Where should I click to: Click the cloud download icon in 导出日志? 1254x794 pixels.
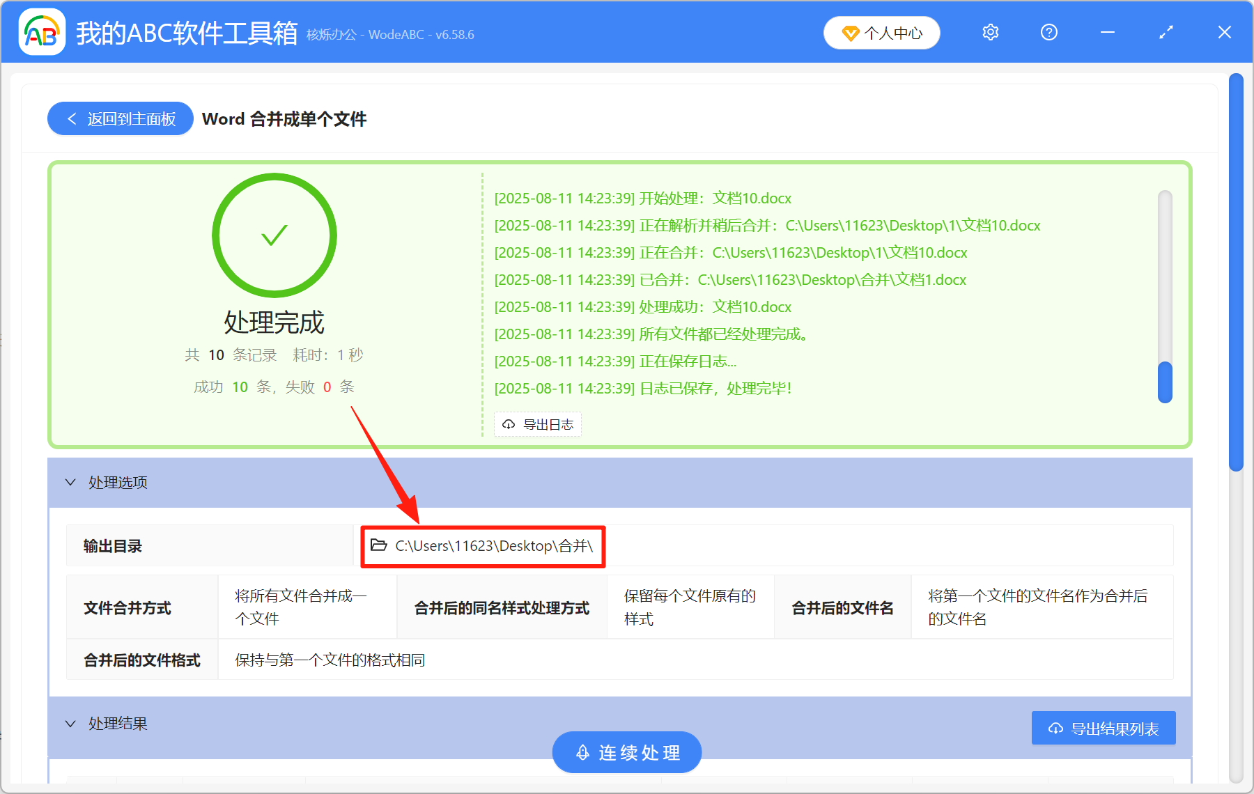click(508, 424)
